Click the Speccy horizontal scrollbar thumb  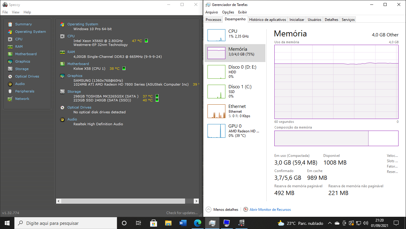123,201
